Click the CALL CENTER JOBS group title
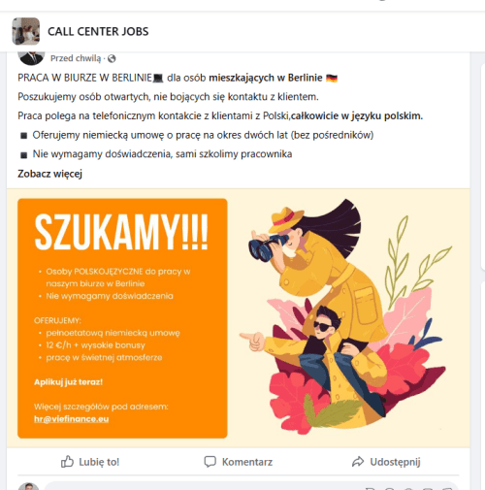 click(x=98, y=32)
